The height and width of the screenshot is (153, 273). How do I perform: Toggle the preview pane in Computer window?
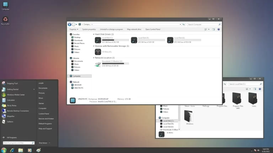213,29
